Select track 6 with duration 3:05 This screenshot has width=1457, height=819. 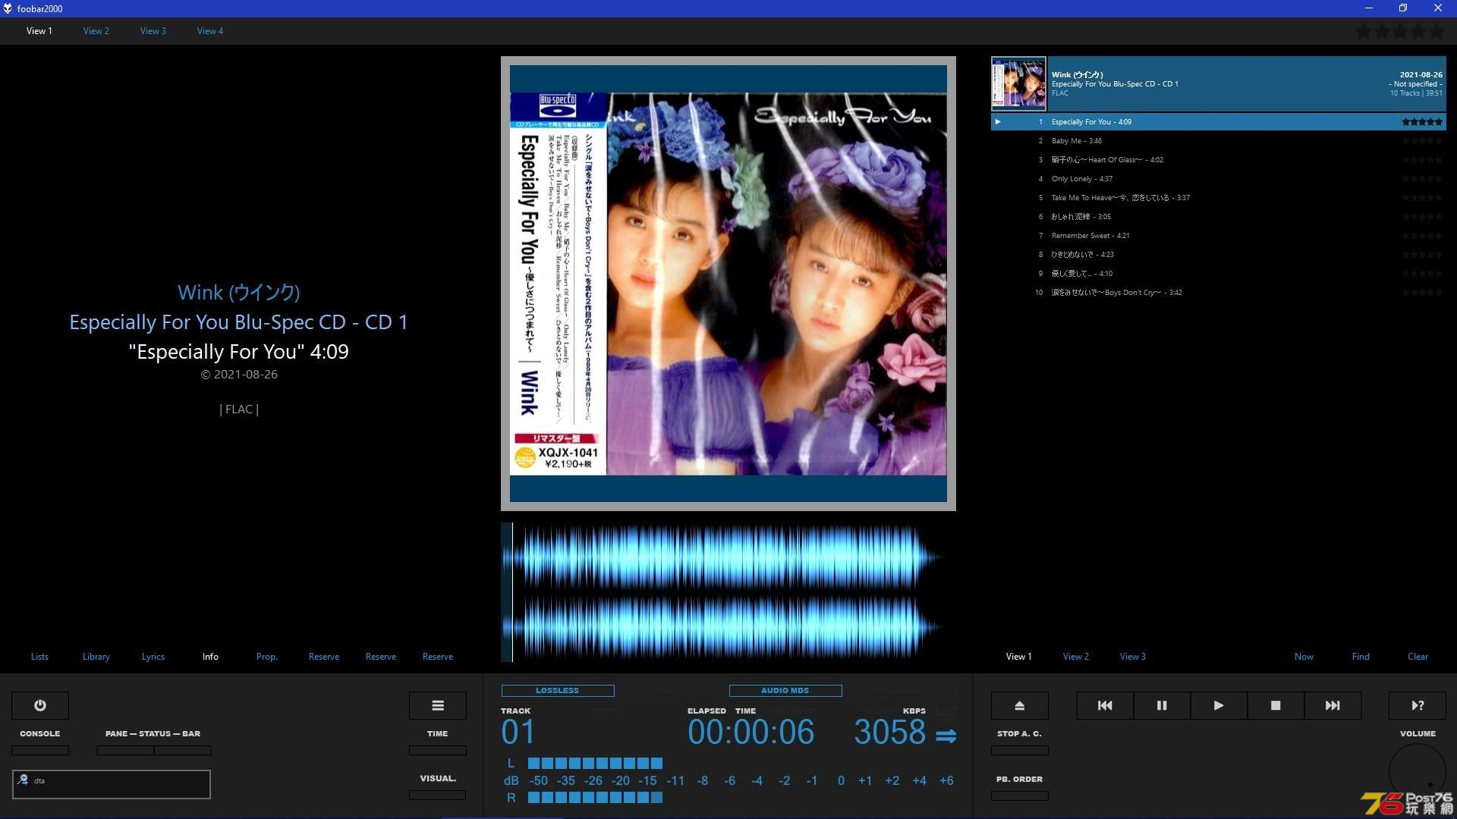coord(1219,217)
